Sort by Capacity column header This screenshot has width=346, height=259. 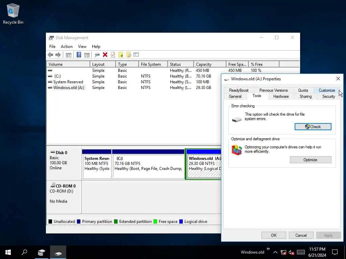point(210,64)
